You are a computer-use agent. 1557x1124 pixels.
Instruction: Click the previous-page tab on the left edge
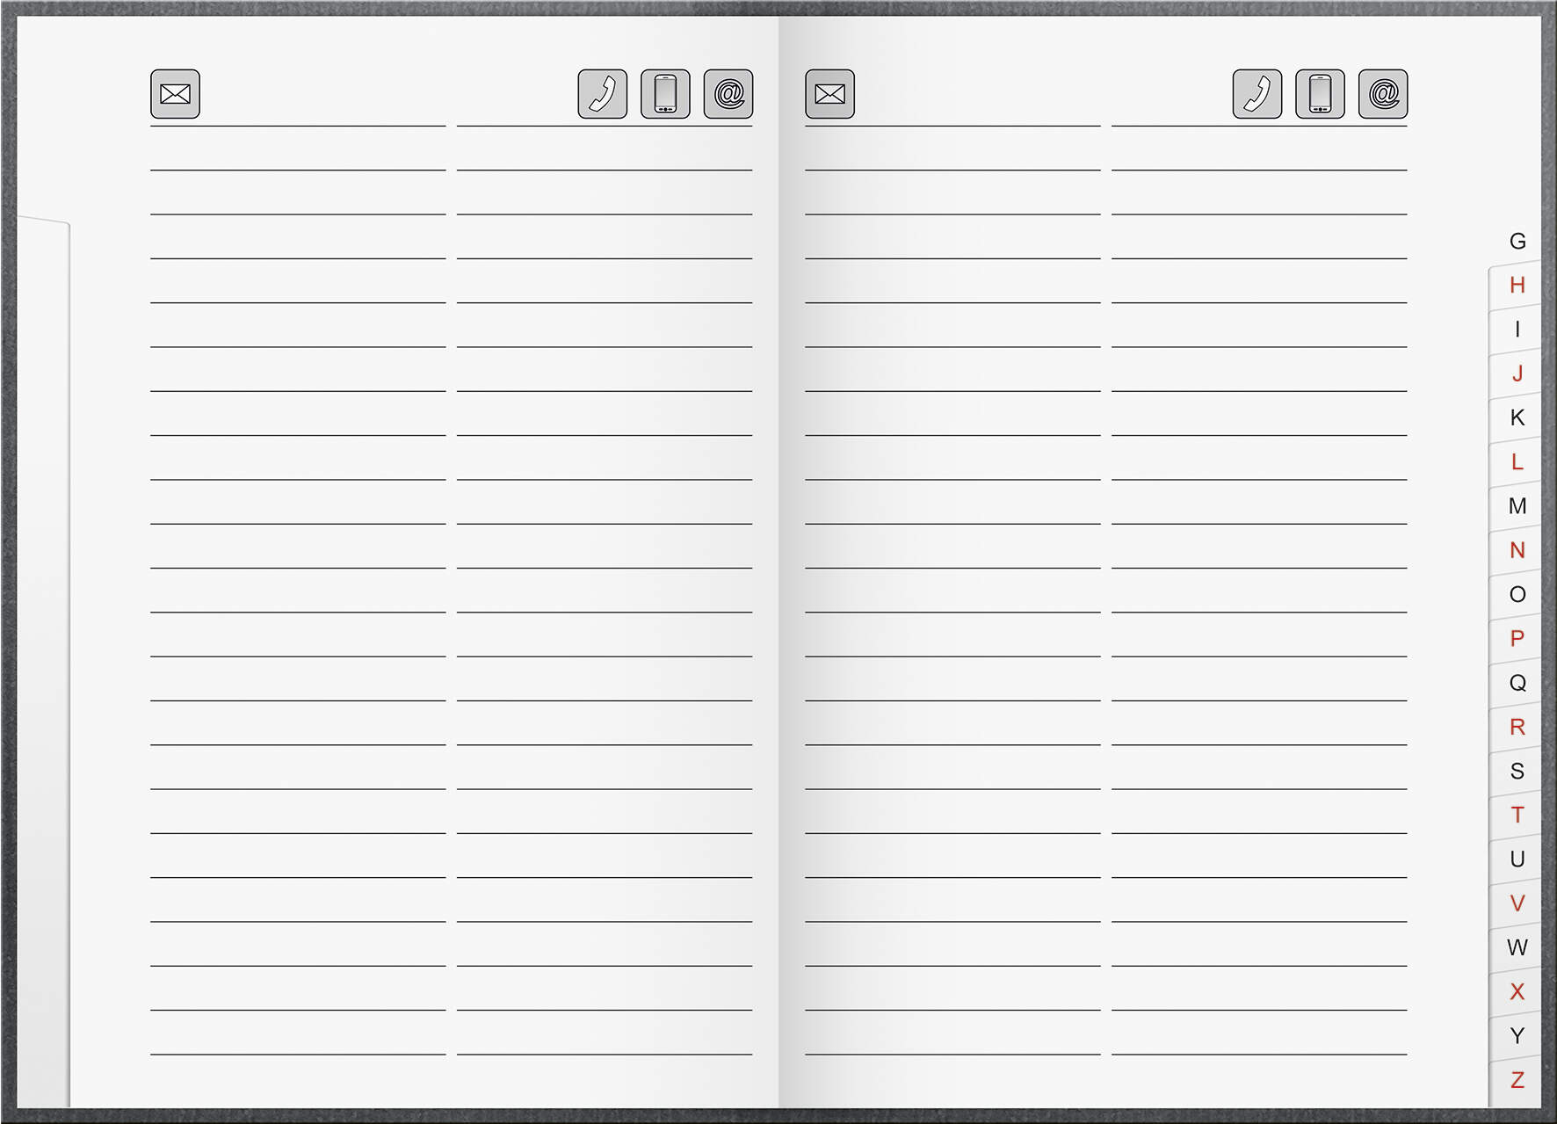pyautogui.click(x=43, y=659)
